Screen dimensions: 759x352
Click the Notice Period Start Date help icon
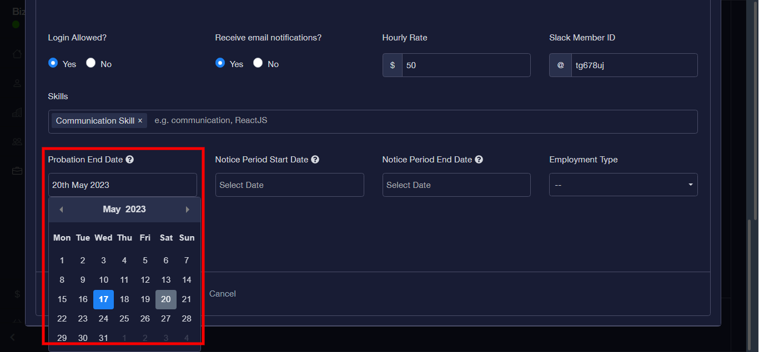point(315,160)
